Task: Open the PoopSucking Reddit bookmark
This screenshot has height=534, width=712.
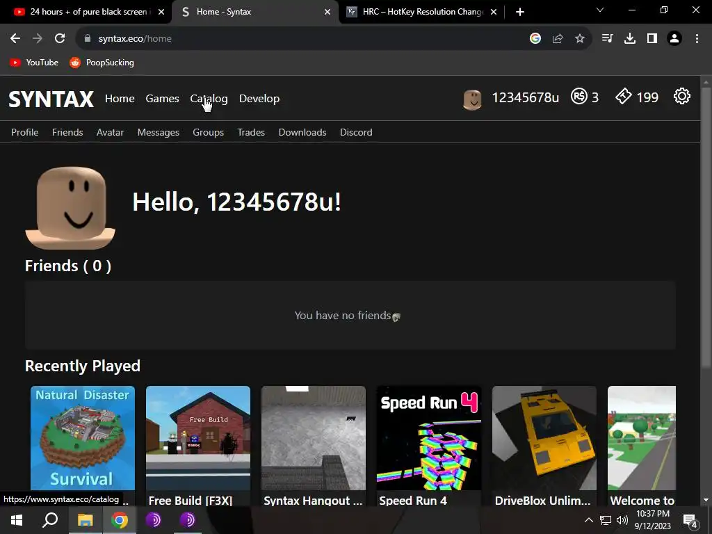Action: click(102, 63)
